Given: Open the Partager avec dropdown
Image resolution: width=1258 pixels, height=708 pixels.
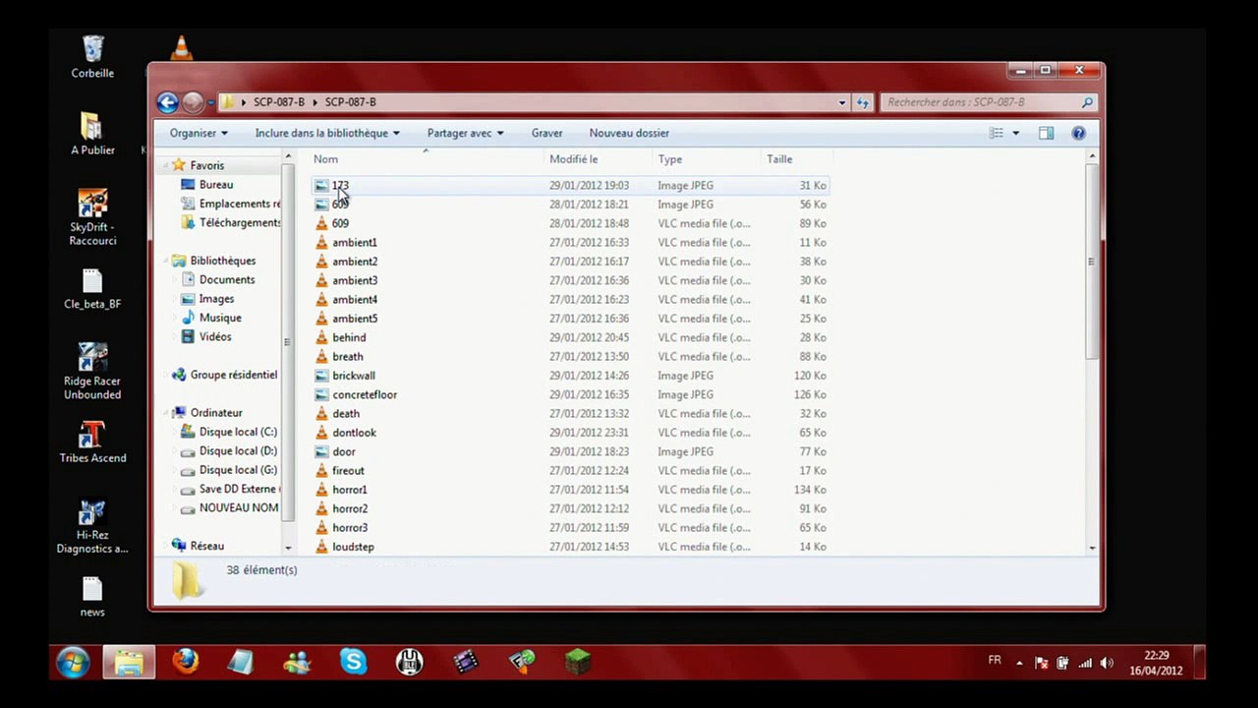Looking at the screenshot, I should (465, 133).
